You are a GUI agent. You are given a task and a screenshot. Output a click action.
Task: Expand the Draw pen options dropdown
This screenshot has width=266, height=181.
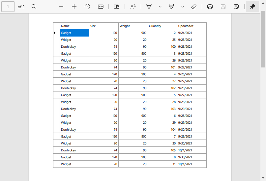pyautogui.click(x=160, y=7)
